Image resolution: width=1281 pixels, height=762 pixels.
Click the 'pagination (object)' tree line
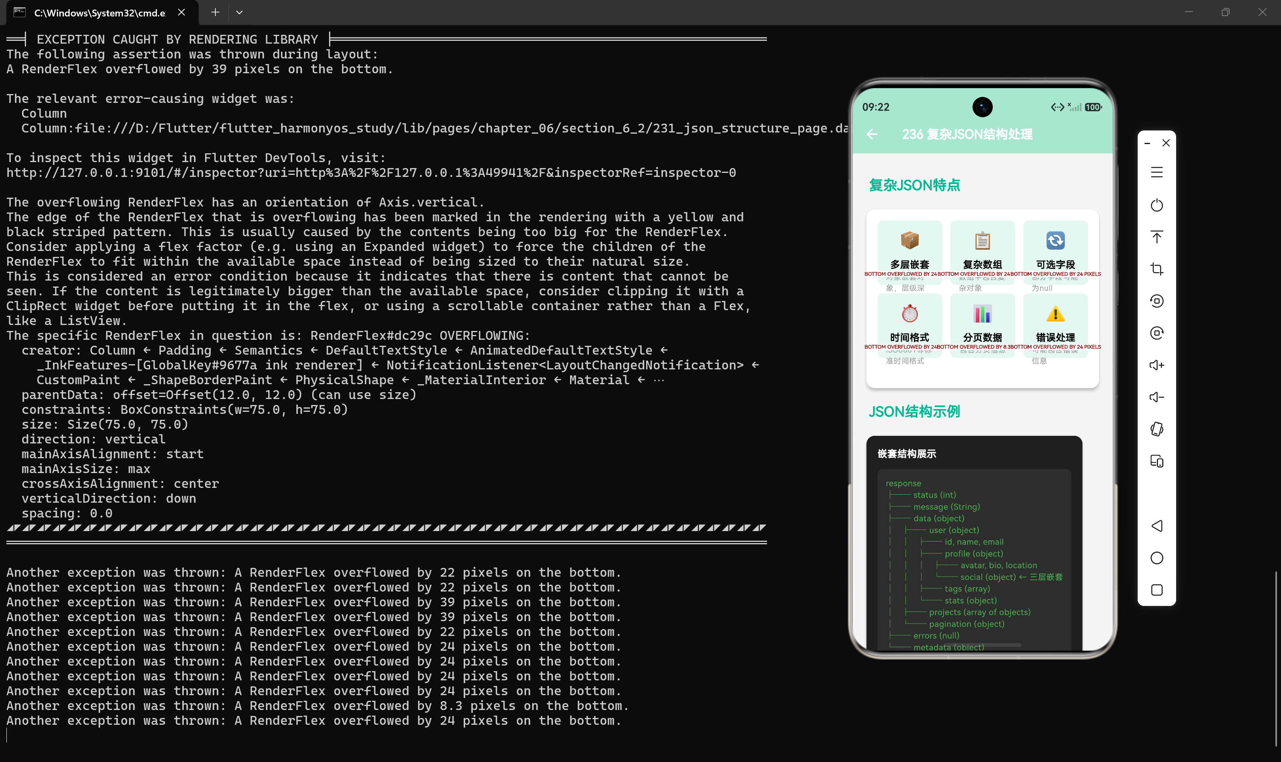pos(966,624)
